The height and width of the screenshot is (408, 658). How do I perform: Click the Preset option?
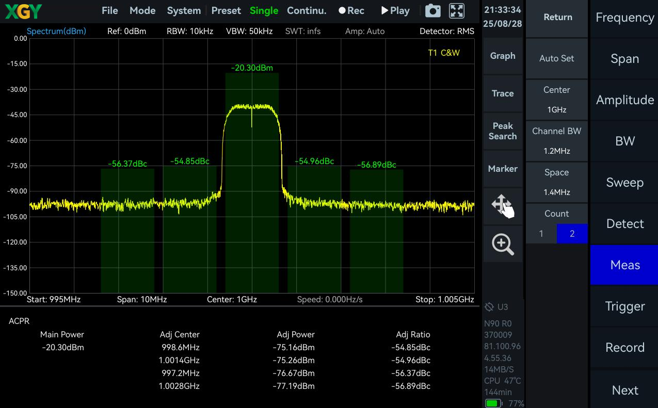click(x=226, y=10)
